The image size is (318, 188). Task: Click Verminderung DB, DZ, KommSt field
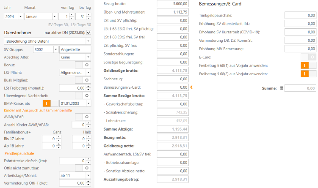[300, 40]
